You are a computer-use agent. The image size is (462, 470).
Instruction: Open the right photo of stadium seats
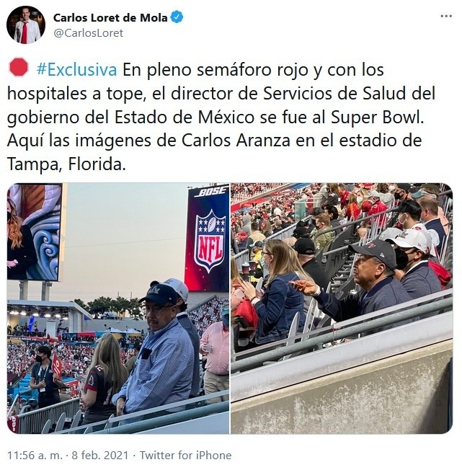(341, 309)
